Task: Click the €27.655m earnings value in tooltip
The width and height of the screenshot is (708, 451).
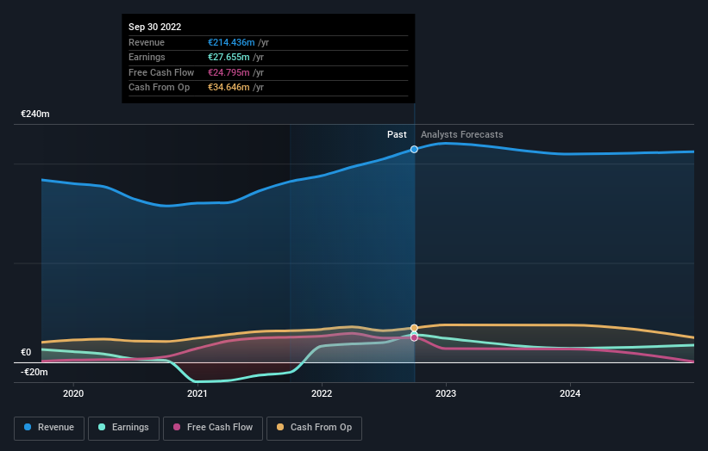Action: (229, 57)
